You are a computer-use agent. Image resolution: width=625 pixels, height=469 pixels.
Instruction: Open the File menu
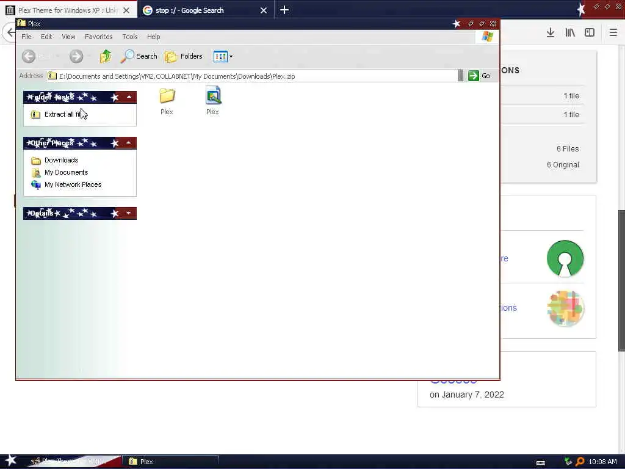point(26,37)
